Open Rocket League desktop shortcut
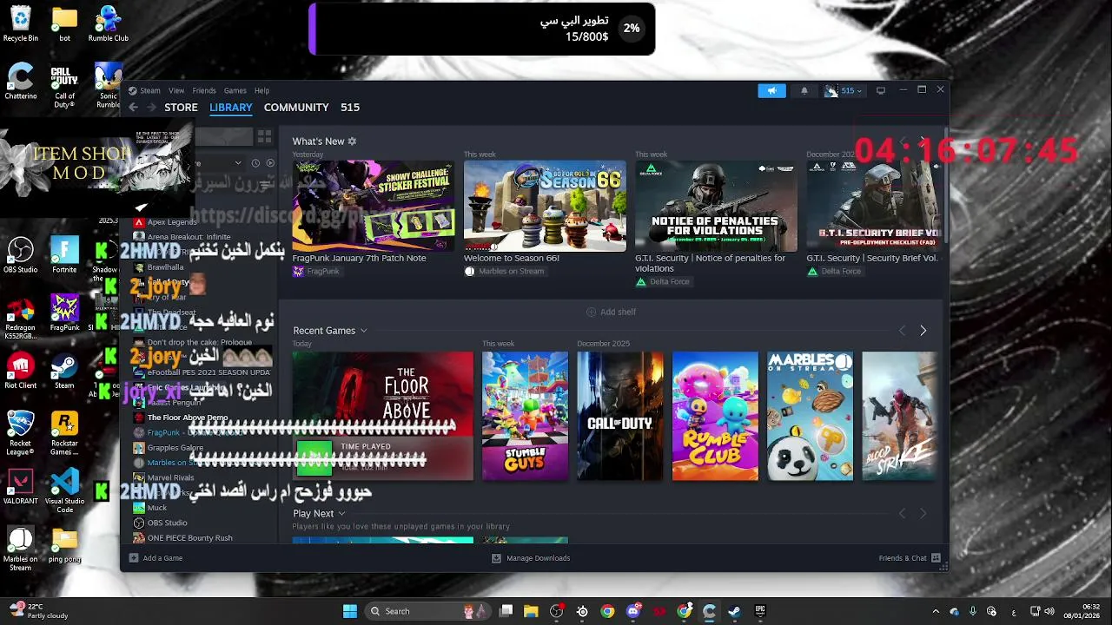Viewport: 1112px width, 625px height. pyautogui.click(x=21, y=434)
